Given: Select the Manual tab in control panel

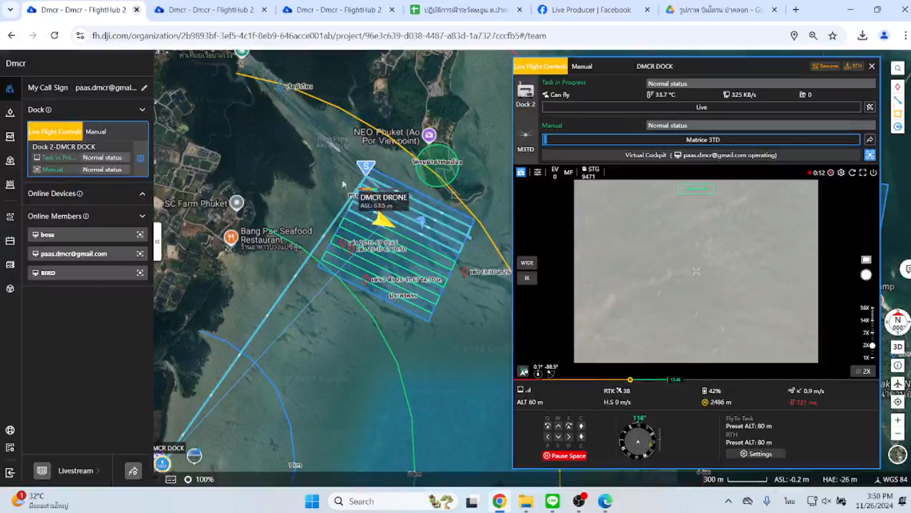Looking at the screenshot, I should (582, 66).
